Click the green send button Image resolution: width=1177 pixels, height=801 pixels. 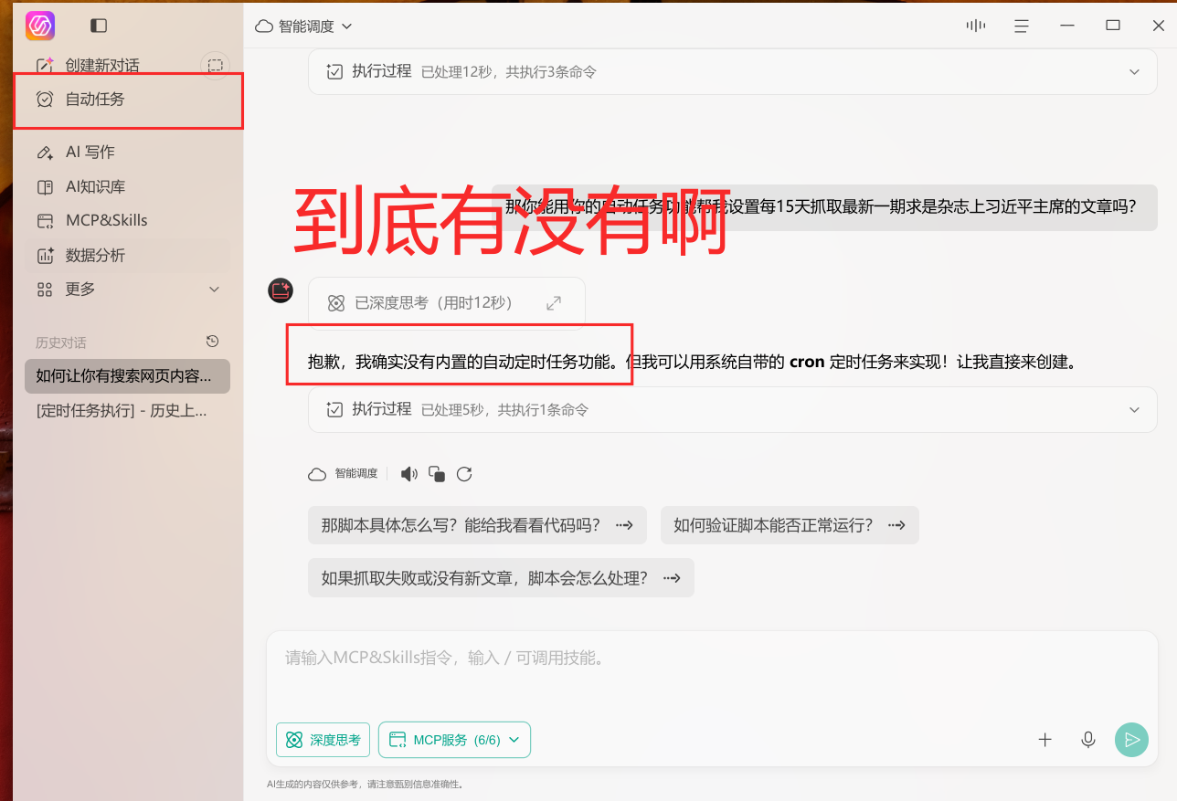click(1131, 740)
